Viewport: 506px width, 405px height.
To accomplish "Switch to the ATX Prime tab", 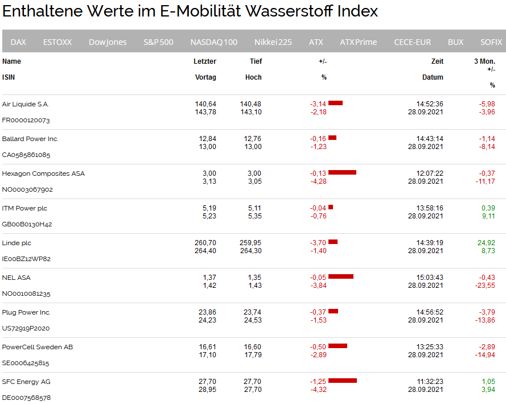I will coord(358,41).
